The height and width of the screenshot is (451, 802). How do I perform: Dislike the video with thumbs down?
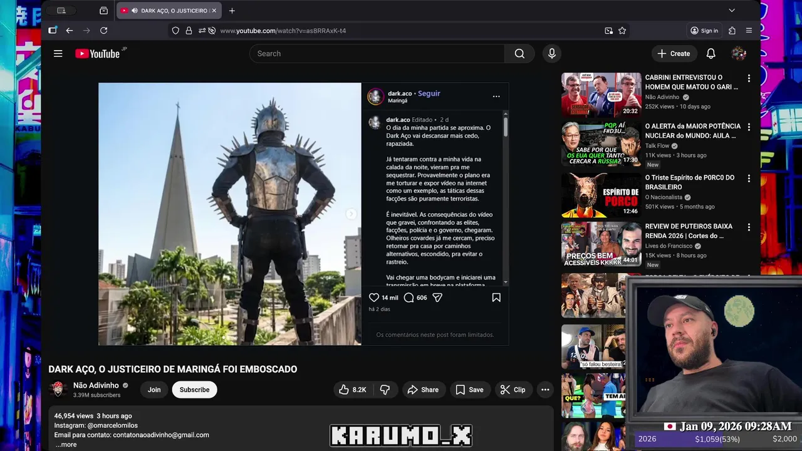click(x=385, y=390)
